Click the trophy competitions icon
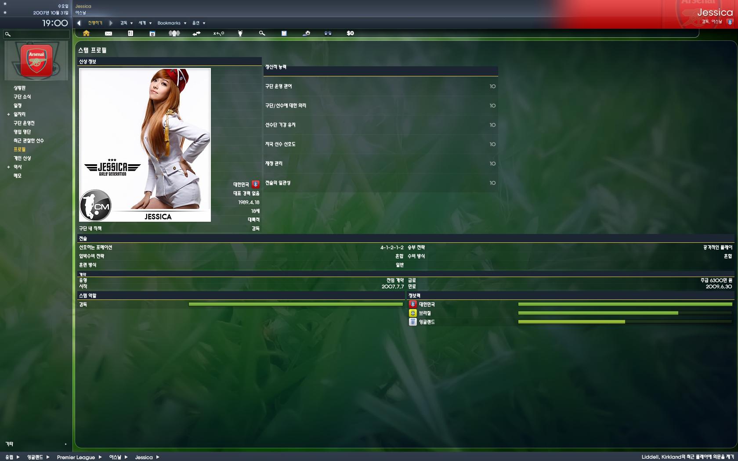Image resolution: width=738 pixels, height=461 pixels. click(x=240, y=33)
